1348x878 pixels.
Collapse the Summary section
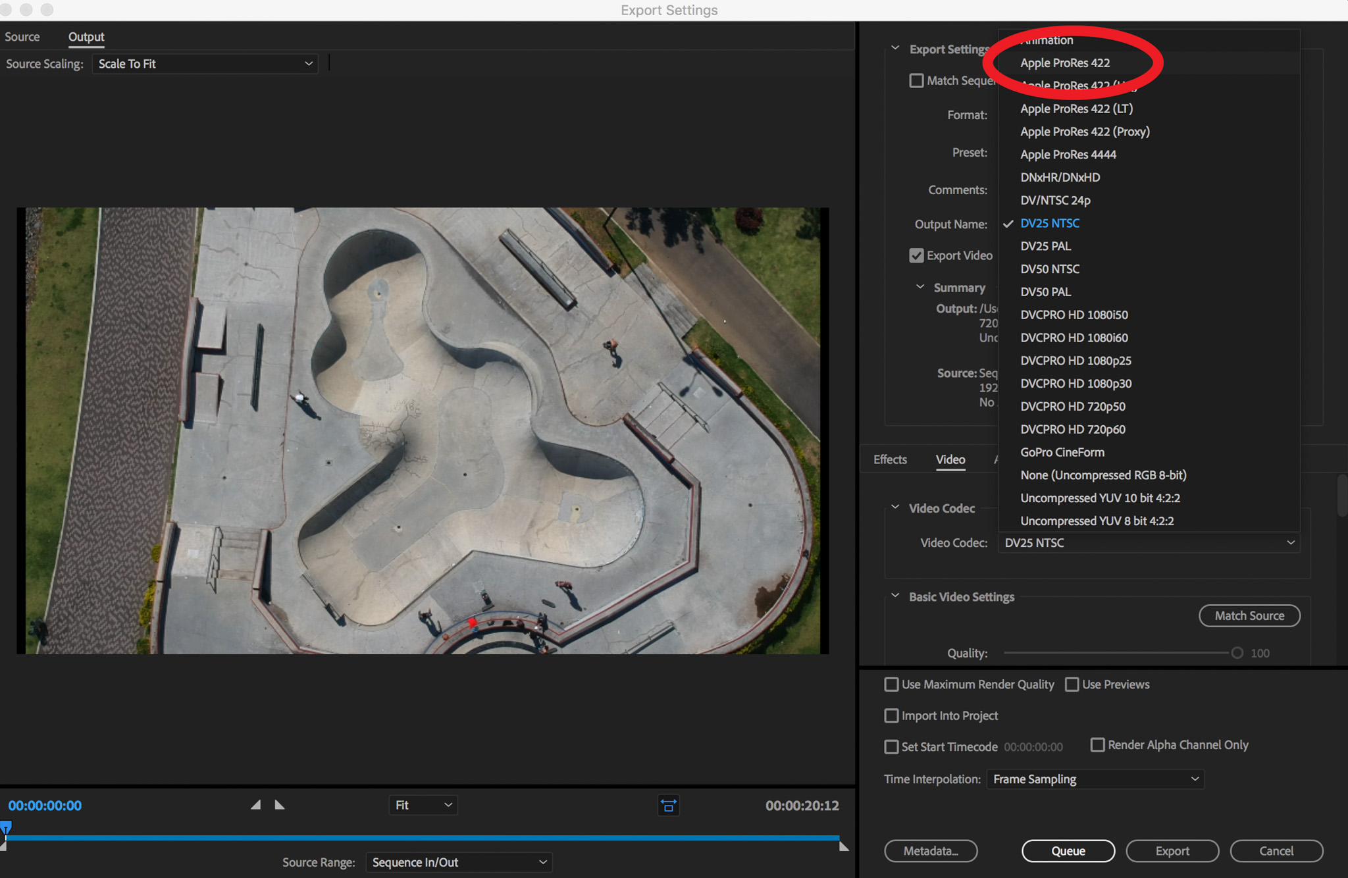[920, 287]
